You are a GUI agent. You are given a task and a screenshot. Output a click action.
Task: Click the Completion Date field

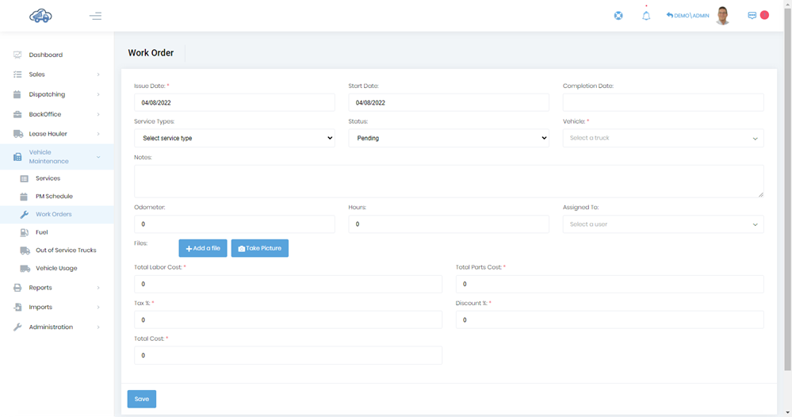(663, 102)
